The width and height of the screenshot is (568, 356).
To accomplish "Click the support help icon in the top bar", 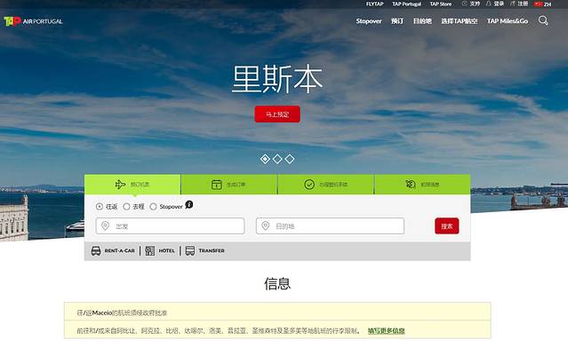I will (x=463, y=4).
